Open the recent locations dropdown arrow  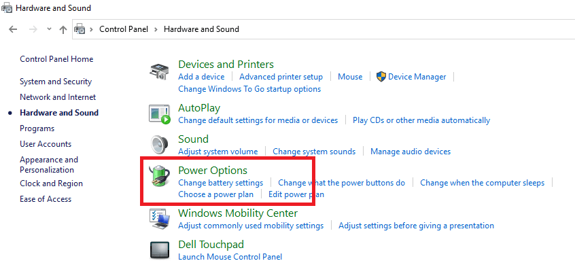(x=49, y=29)
